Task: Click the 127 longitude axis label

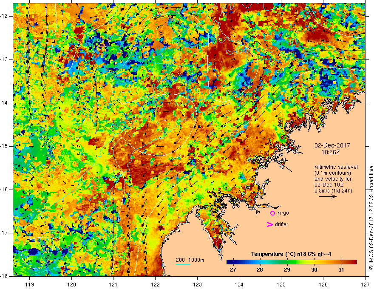Action: coord(365,285)
